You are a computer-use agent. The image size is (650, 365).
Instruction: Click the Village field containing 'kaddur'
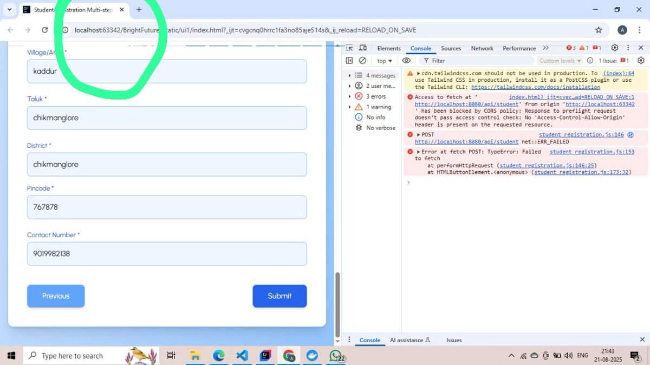[x=167, y=71]
